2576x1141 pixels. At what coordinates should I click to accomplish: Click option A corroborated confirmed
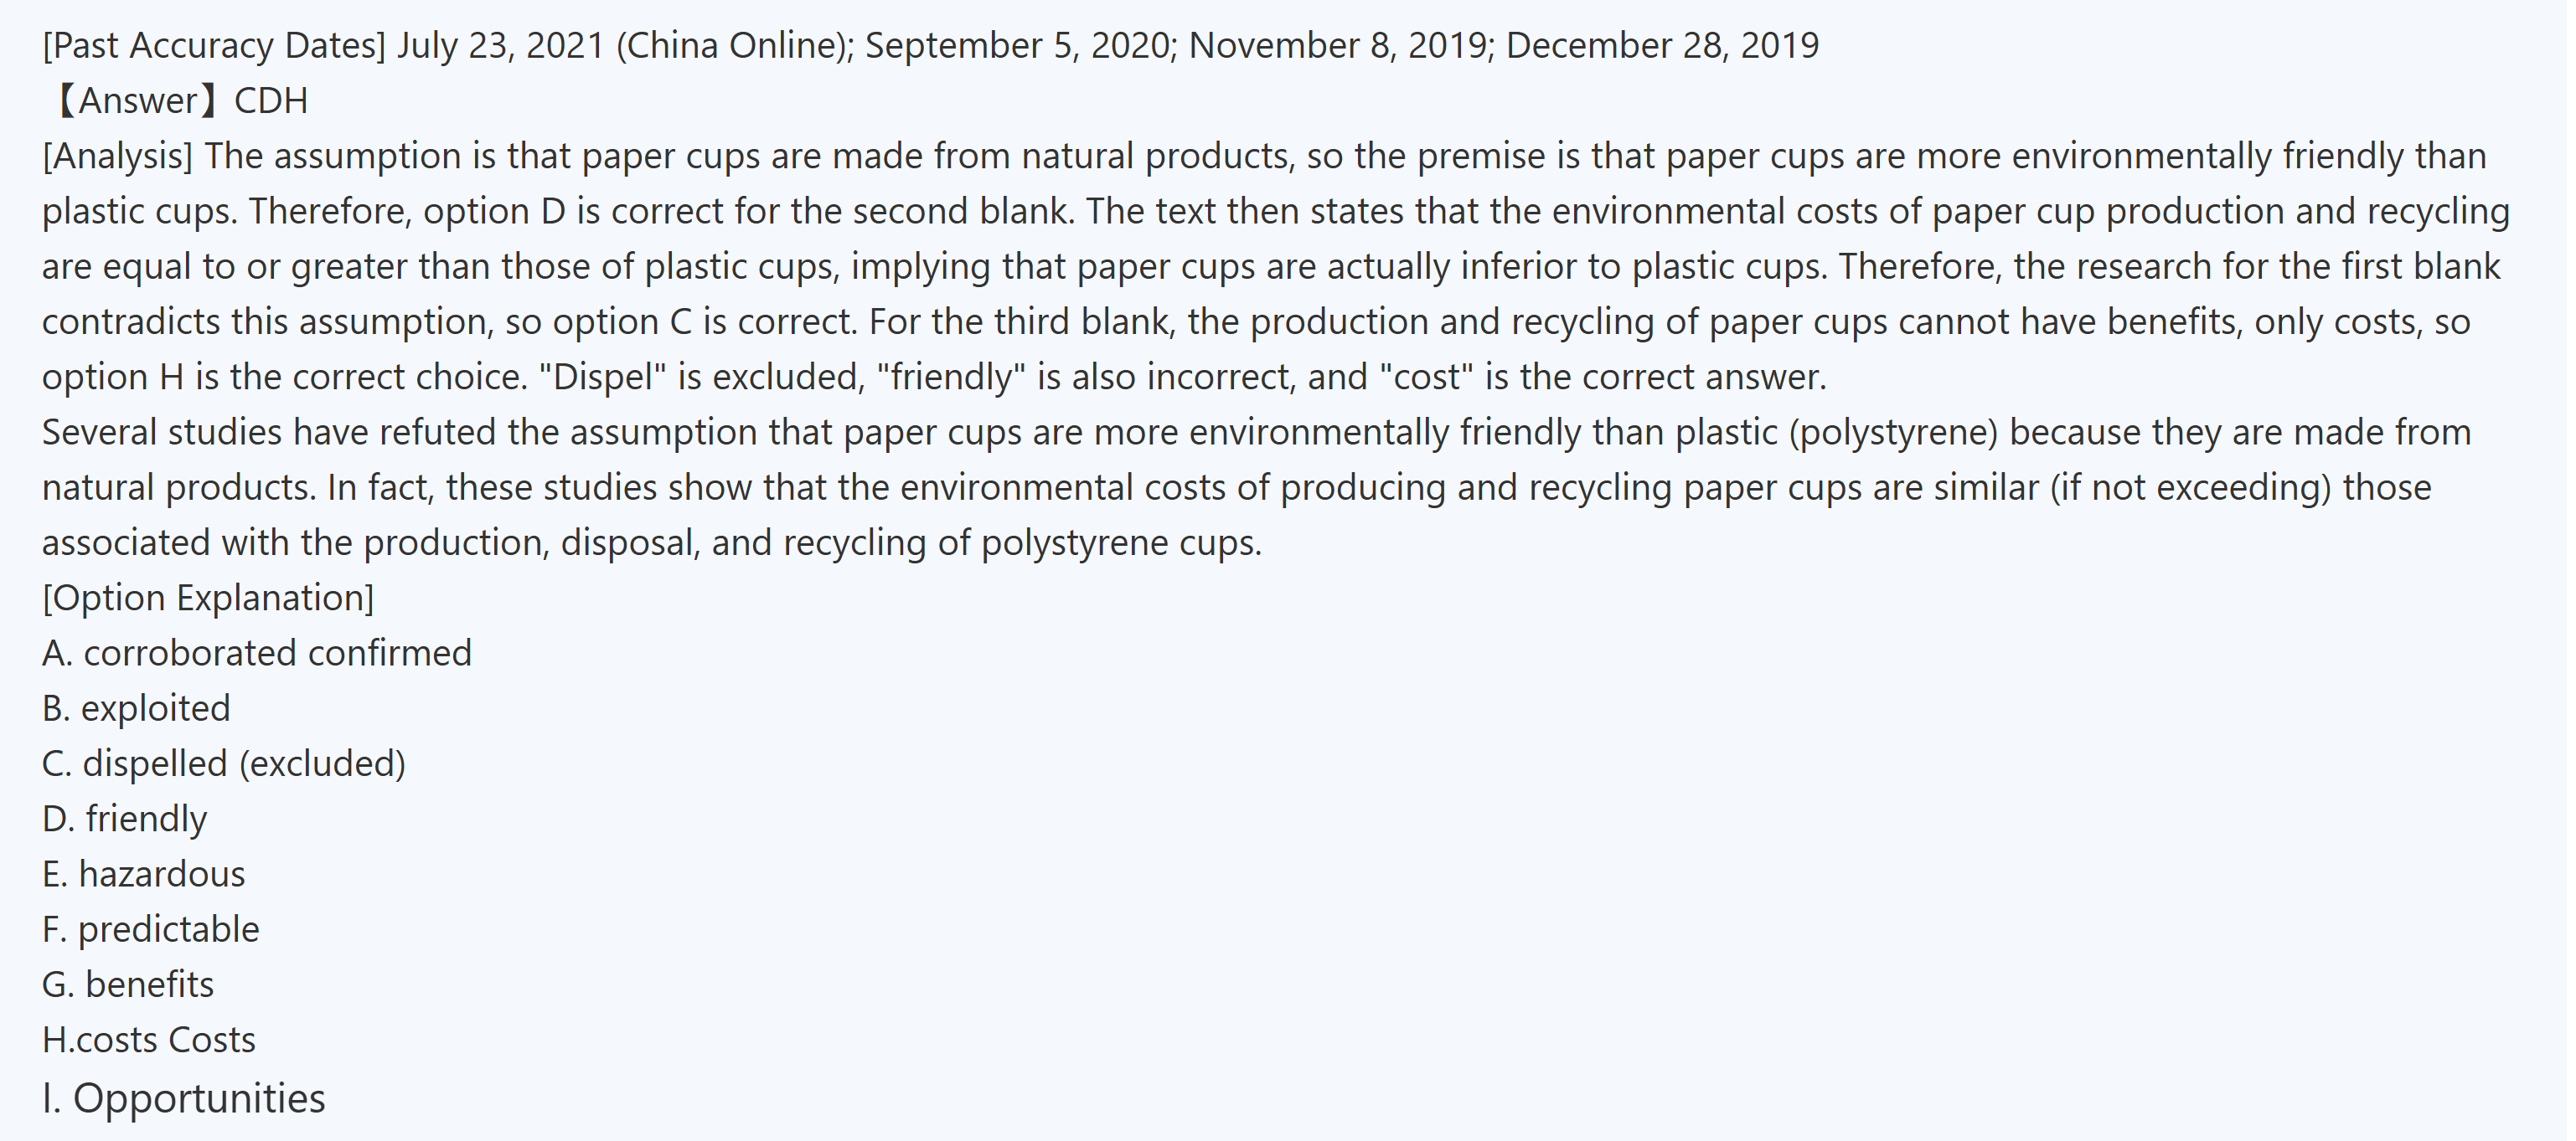point(256,654)
